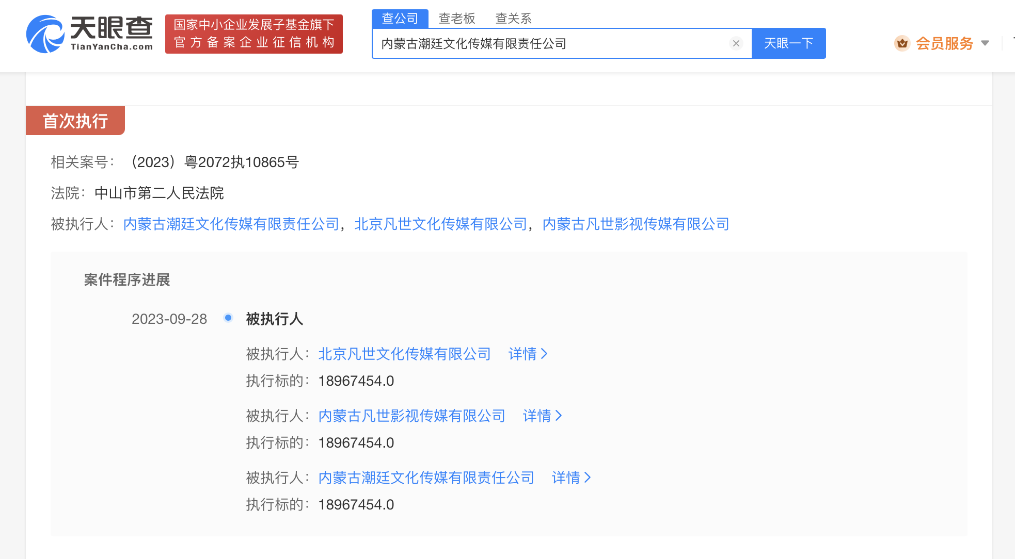Open 内蒙古凡世影视传媒有限公司 link in case progress
This screenshot has width=1015, height=559.
tap(412, 416)
